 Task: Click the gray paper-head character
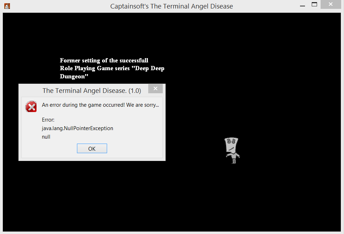[232, 150]
